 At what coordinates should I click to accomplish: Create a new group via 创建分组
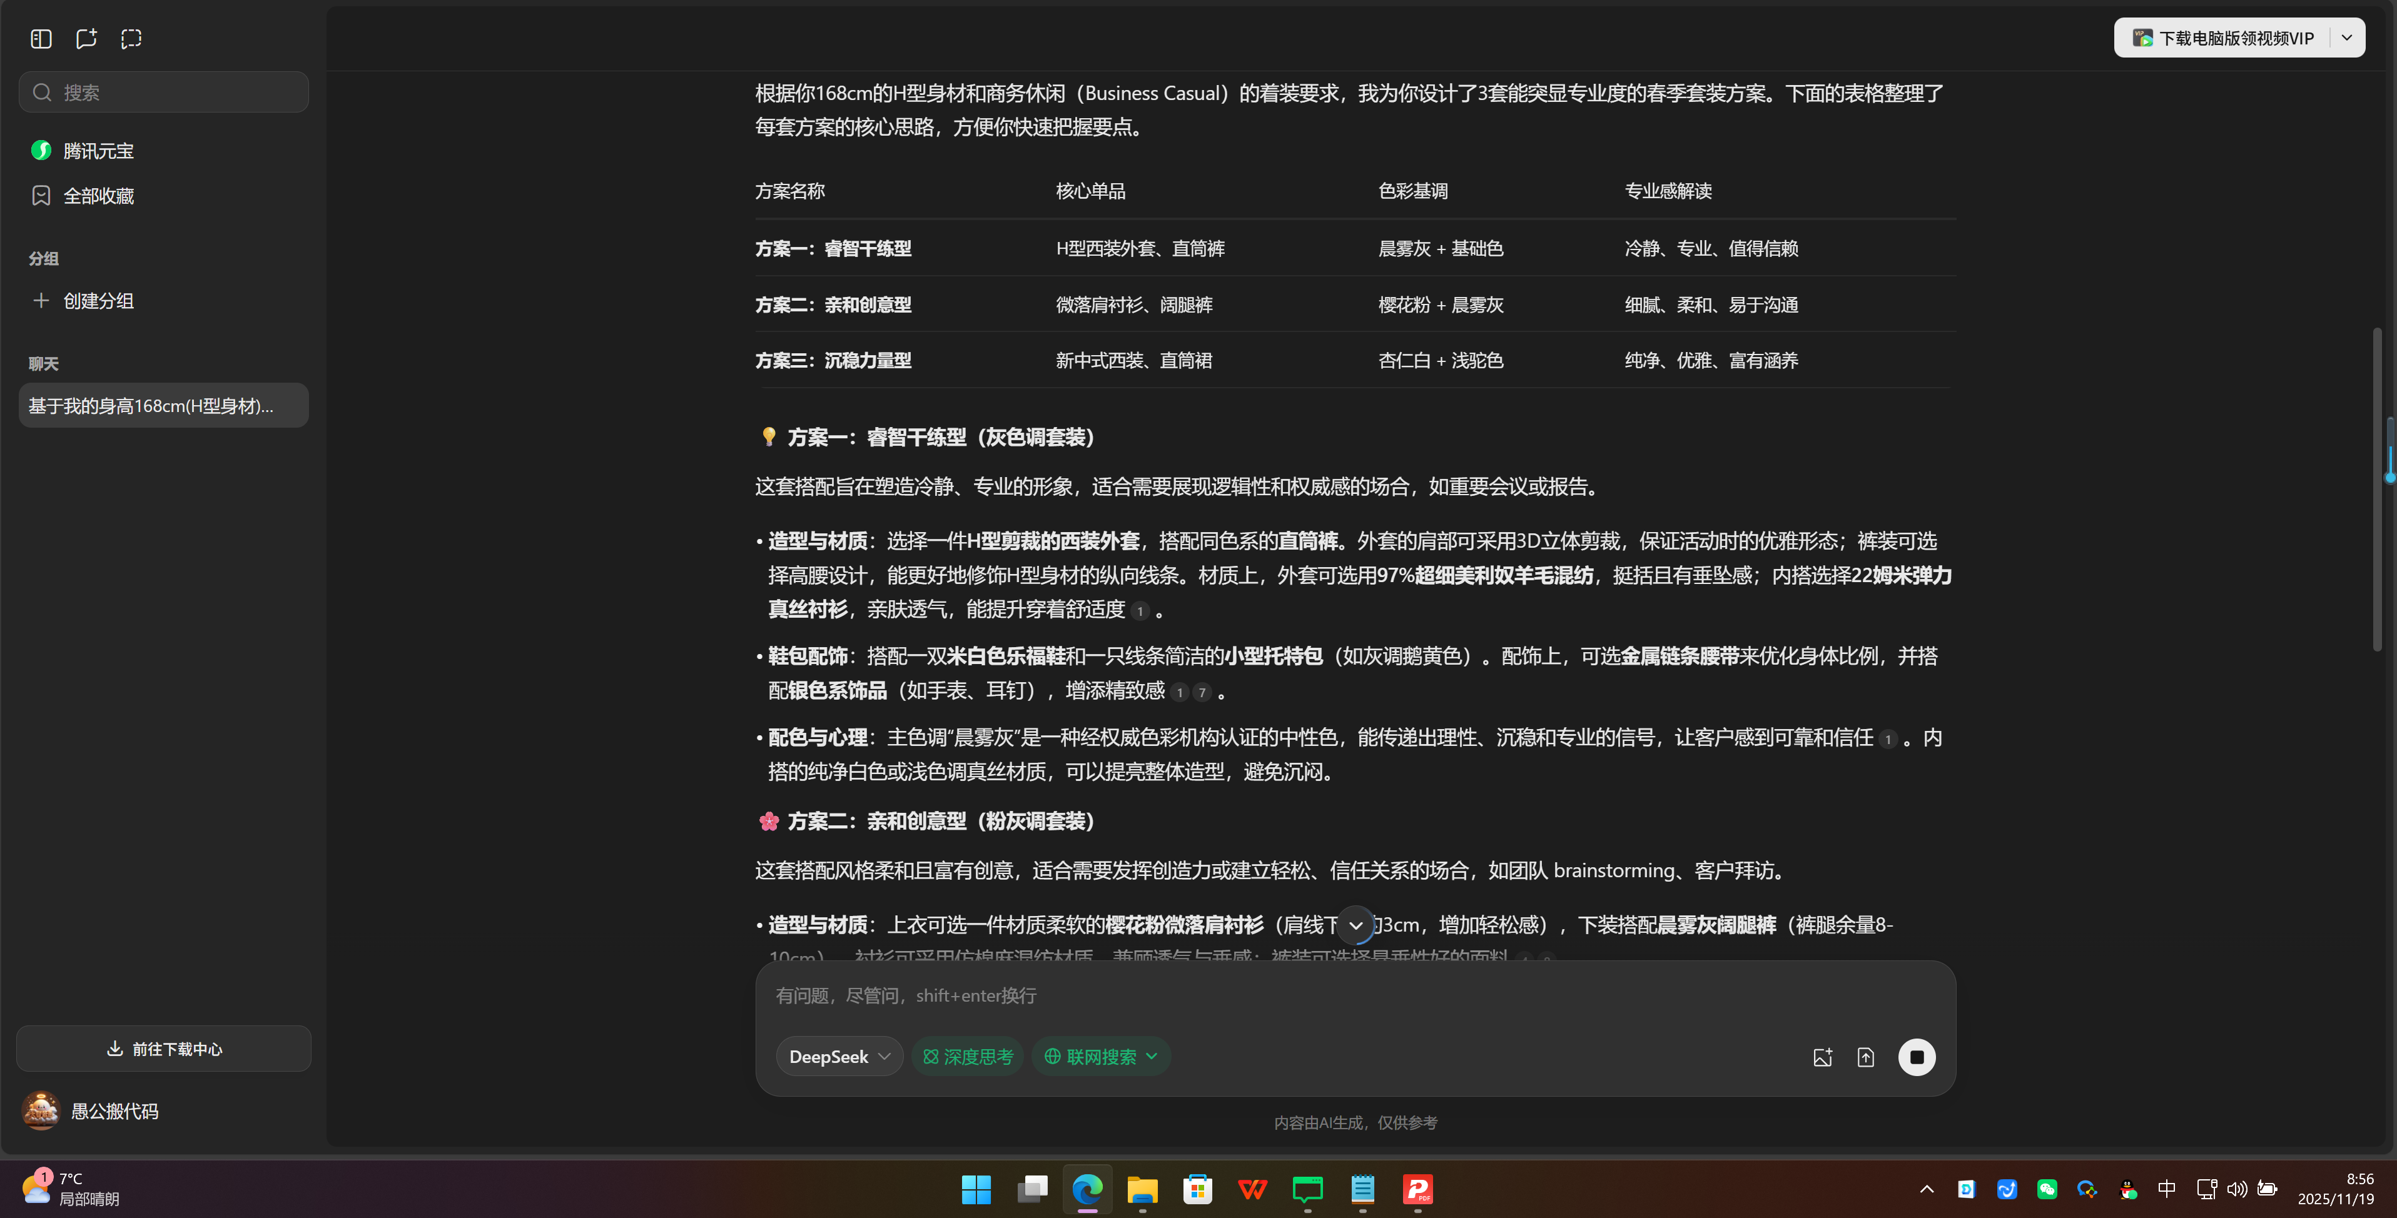pos(97,300)
